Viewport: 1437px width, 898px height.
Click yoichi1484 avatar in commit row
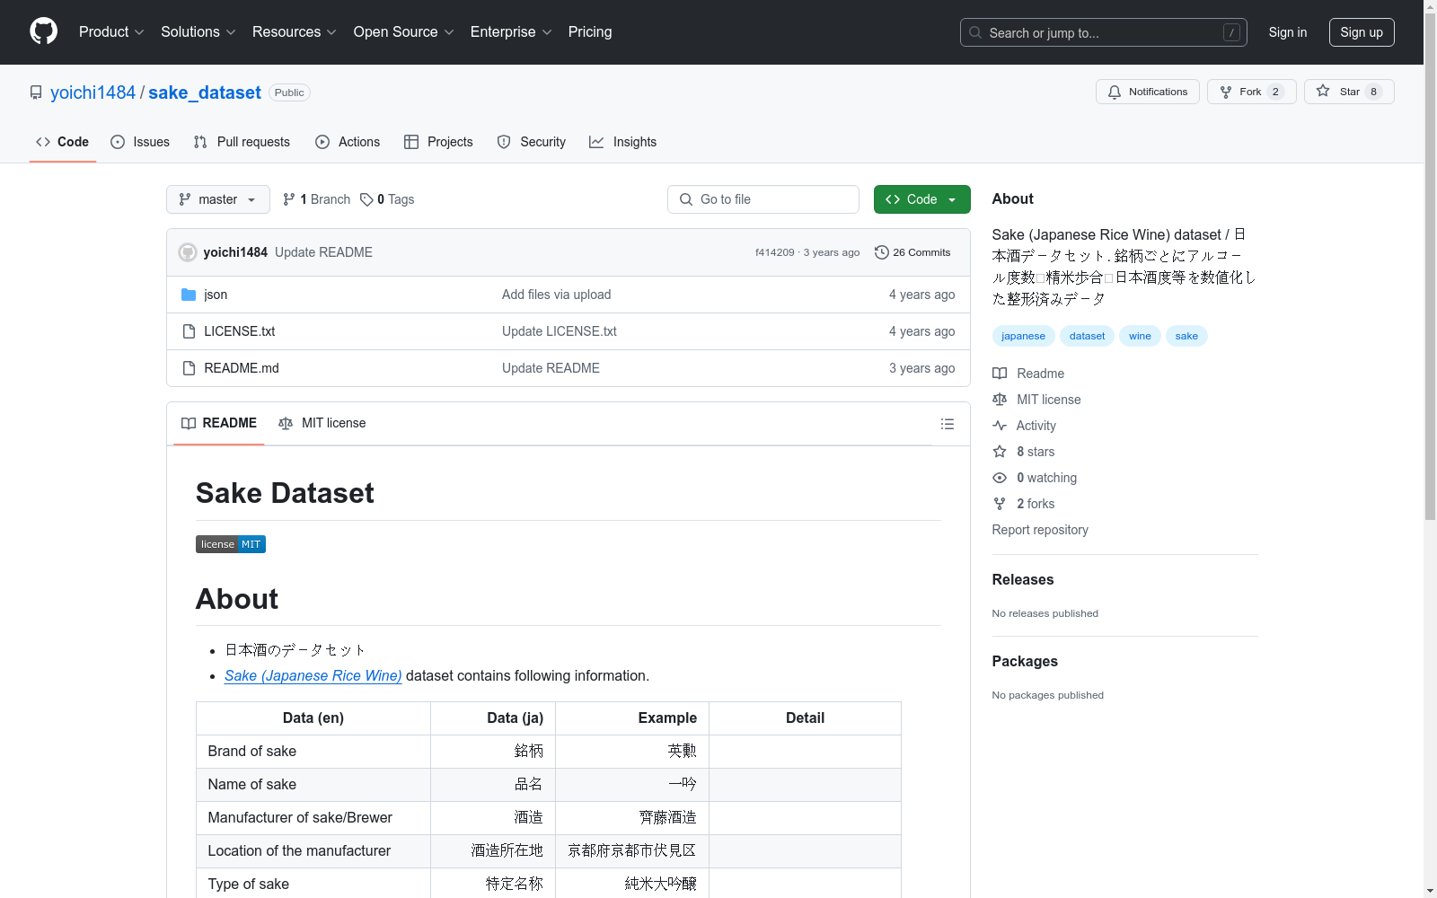coord(188,252)
